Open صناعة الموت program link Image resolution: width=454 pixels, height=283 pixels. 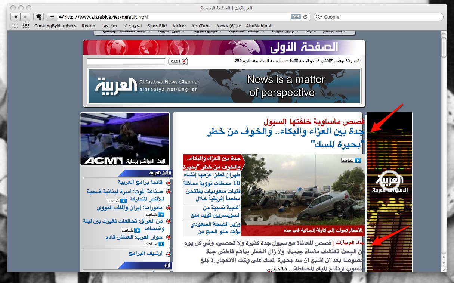(125, 195)
